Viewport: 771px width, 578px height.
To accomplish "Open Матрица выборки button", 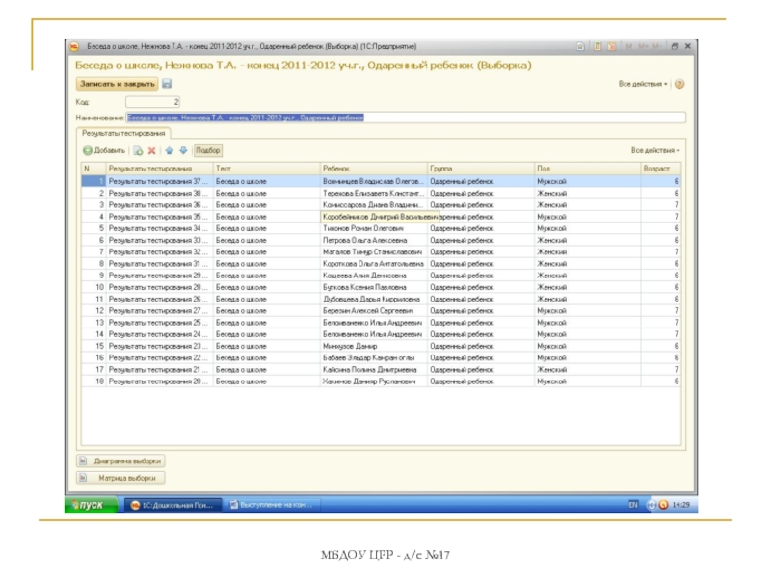I will tap(120, 478).
